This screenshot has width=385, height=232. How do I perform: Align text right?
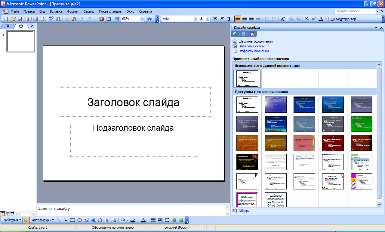pos(251,19)
